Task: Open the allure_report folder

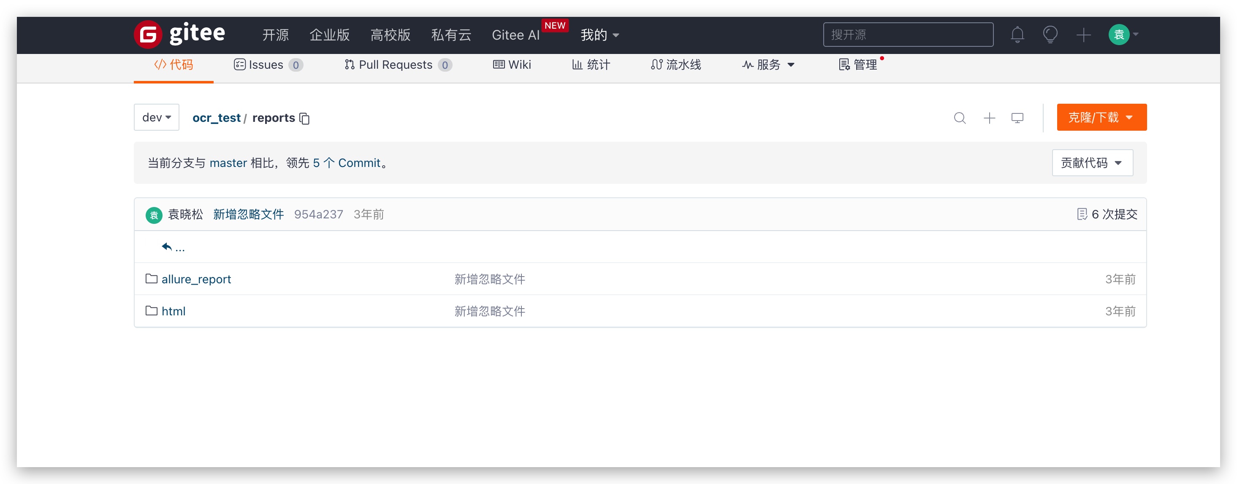Action: 196,279
